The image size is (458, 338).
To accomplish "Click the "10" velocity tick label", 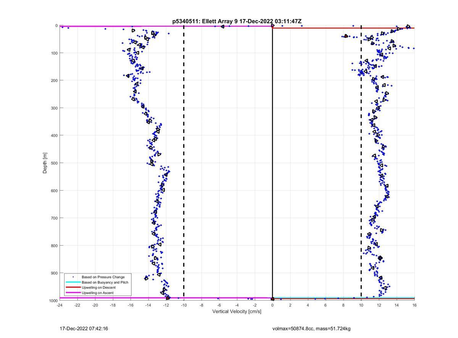I will pyautogui.click(x=361, y=305).
